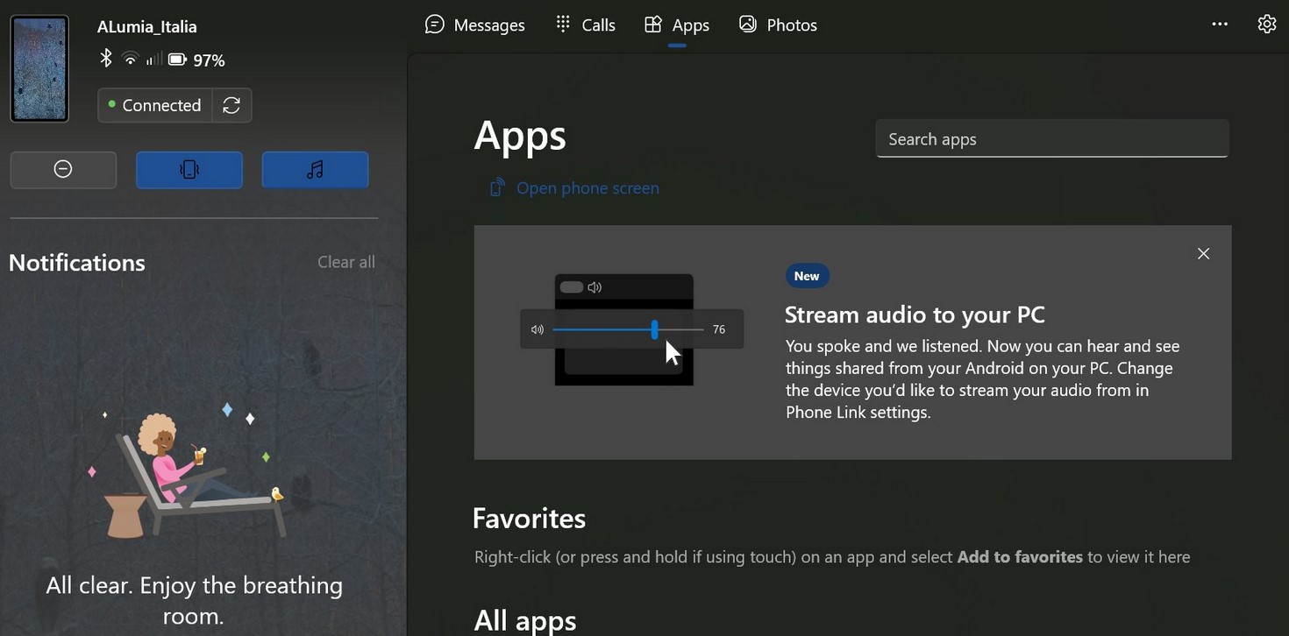Click the Favorites section heading

pyautogui.click(x=529, y=519)
